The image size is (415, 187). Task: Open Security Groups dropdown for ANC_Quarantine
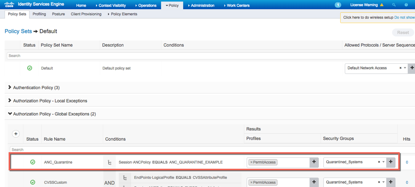point(383,162)
